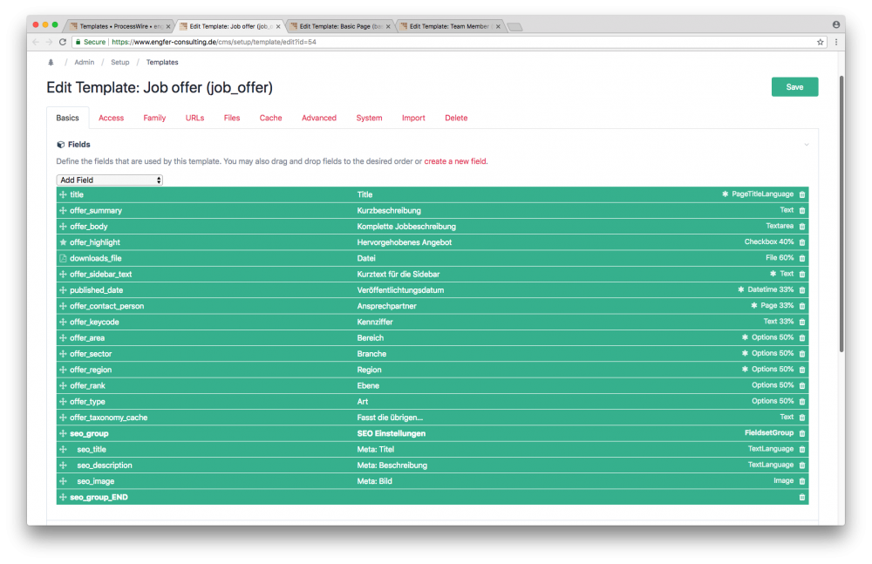This screenshot has height=564, width=872.
Task: Click the trash icon for seo_group_END row
Action: [802, 497]
